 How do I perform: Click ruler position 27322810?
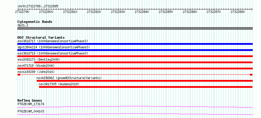(70, 12)
